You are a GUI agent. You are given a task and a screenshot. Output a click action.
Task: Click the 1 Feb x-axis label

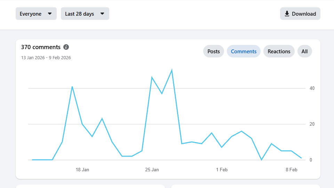222,170
